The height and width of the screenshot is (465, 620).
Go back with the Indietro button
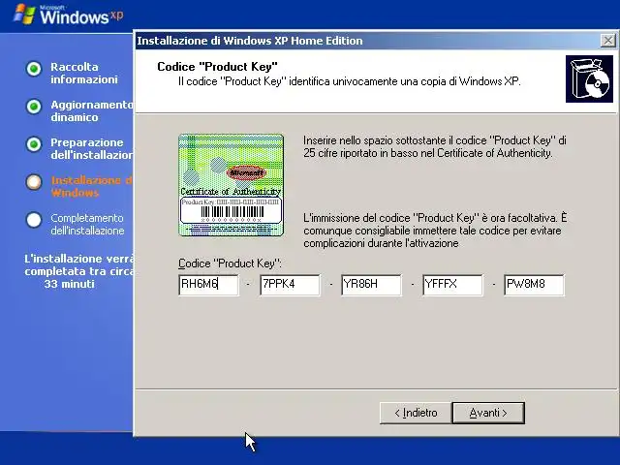pos(416,413)
